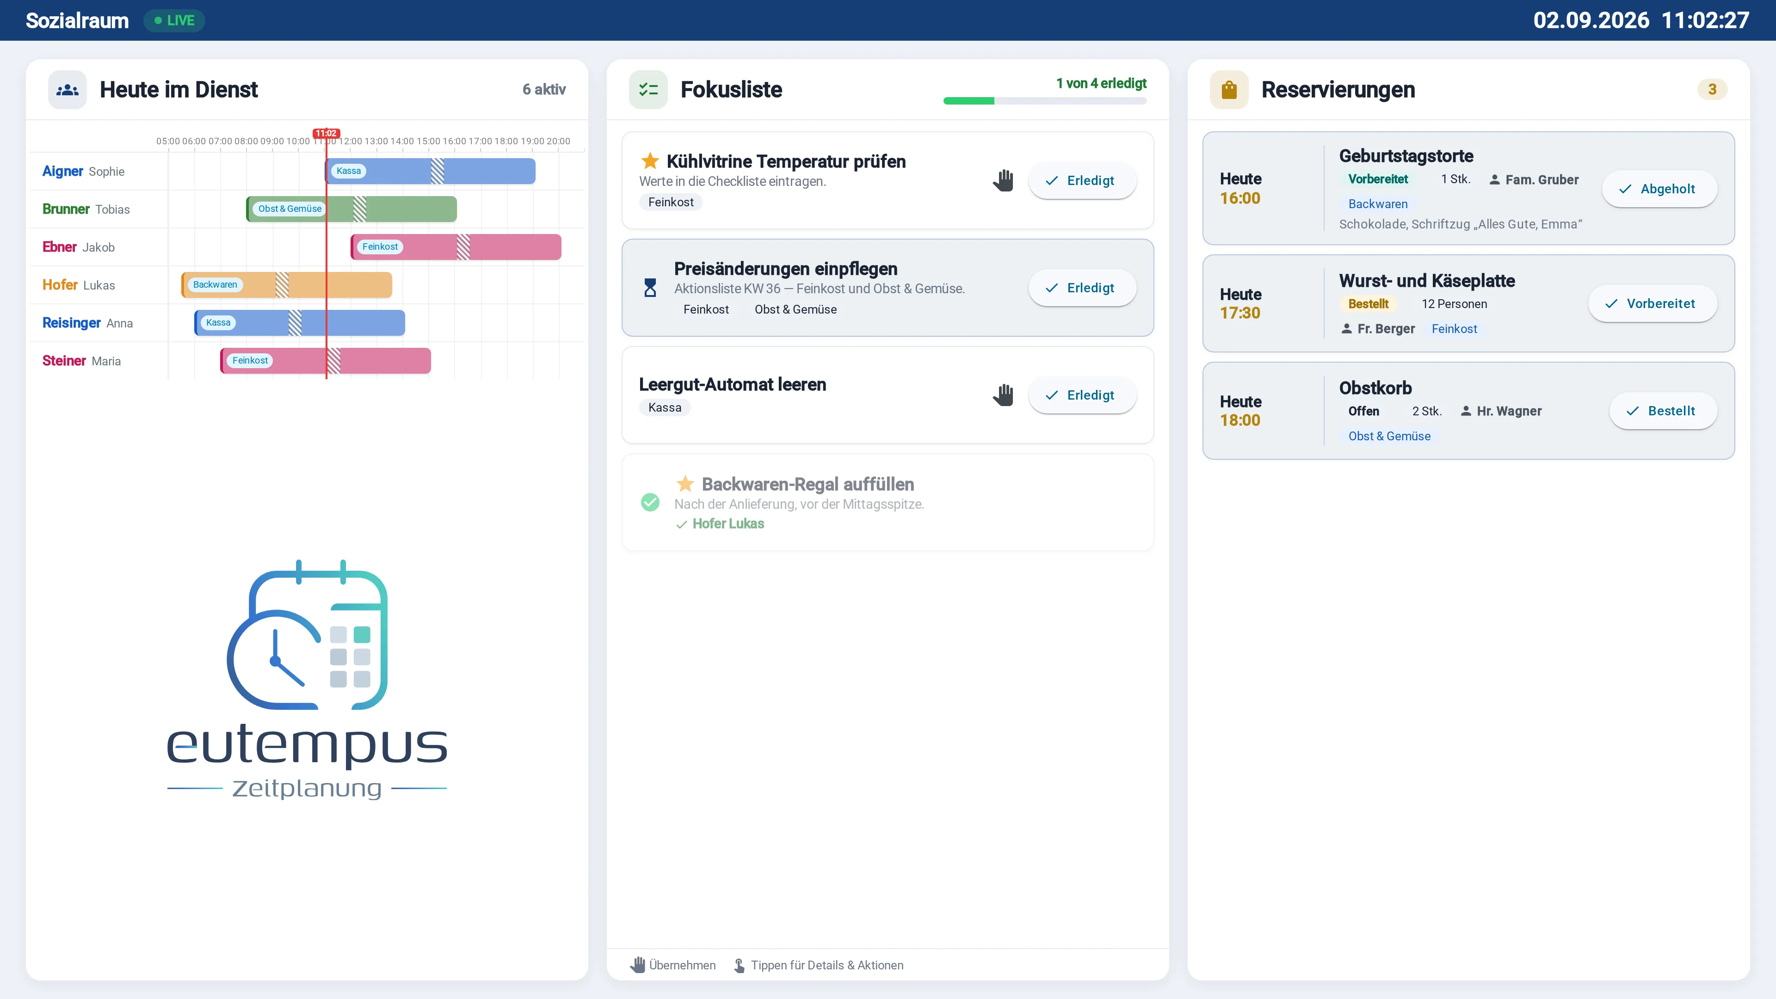Select Brunner Tobias's Obst & Gemüse shift bar
Image resolution: width=1776 pixels, height=999 pixels.
(x=351, y=209)
